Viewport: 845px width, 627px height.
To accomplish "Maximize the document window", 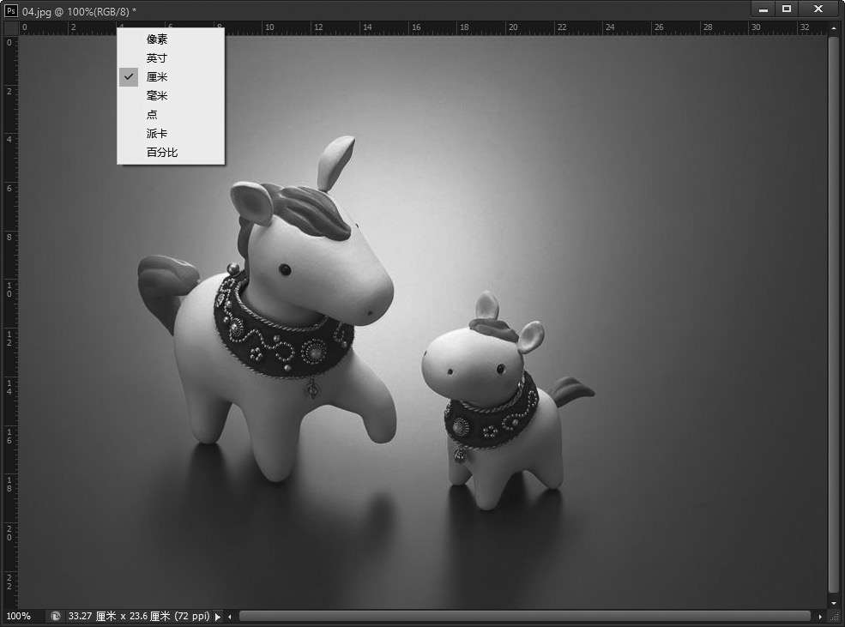I will (x=787, y=9).
